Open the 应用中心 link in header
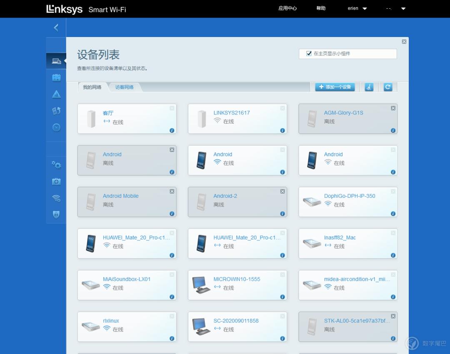 coord(287,8)
